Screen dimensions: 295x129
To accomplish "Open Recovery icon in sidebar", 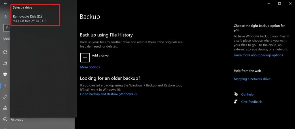I will coord(5,108).
